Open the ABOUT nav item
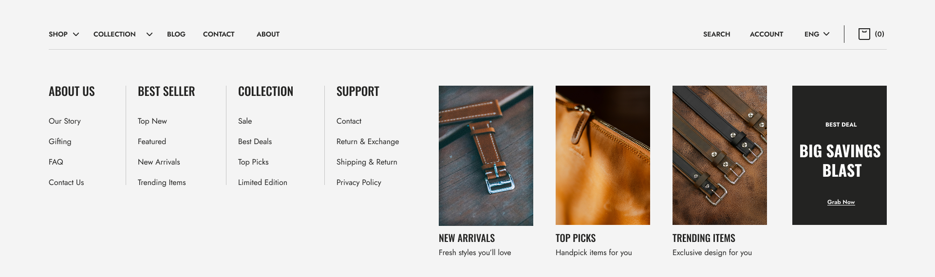The image size is (935, 277). pyautogui.click(x=268, y=34)
